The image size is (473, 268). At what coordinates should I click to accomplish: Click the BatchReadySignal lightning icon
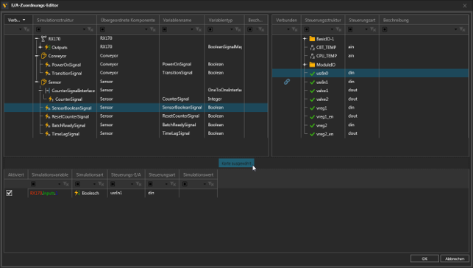coord(47,125)
